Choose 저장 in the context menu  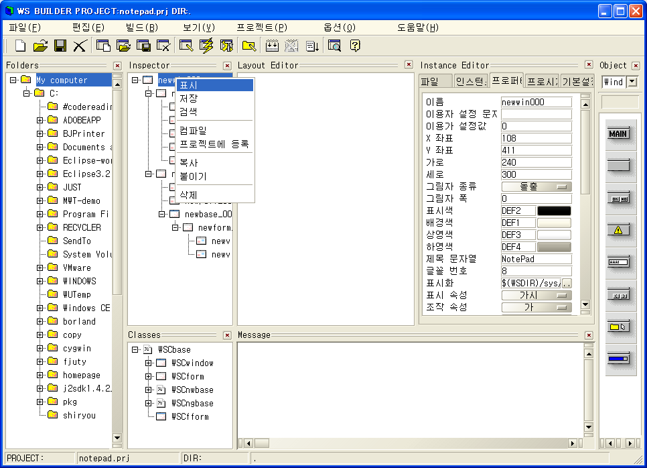click(215, 99)
